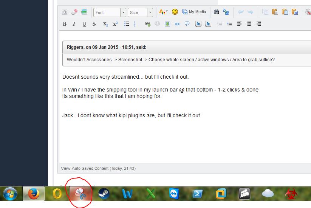Insert a code block with angle brackets icon
Screen dimensions: 311x208
177,24
